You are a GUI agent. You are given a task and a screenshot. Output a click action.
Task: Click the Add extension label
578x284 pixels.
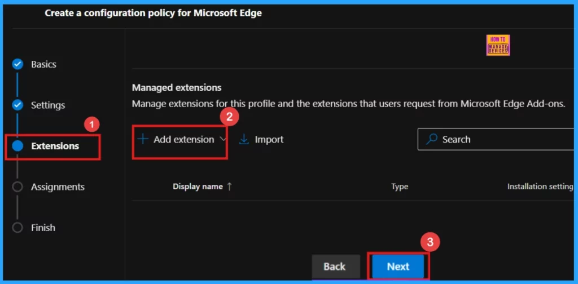tap(184, 139)
